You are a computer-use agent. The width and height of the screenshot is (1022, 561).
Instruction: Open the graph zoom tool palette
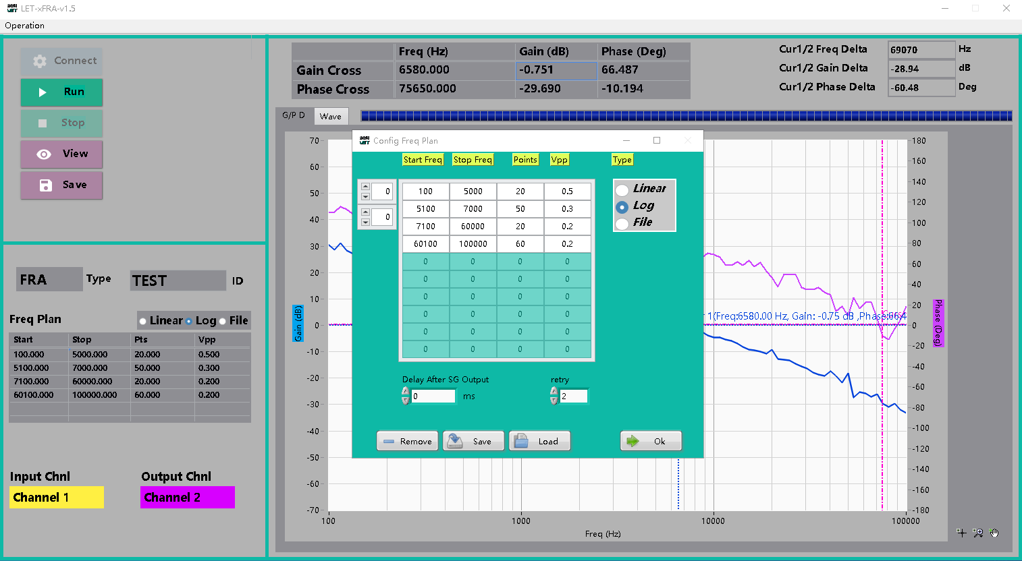[x=978, y=533]
